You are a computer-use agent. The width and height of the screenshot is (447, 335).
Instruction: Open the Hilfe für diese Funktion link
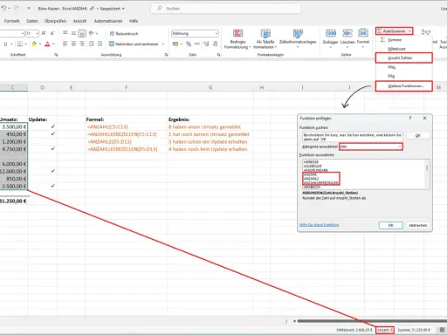[319, 225]
